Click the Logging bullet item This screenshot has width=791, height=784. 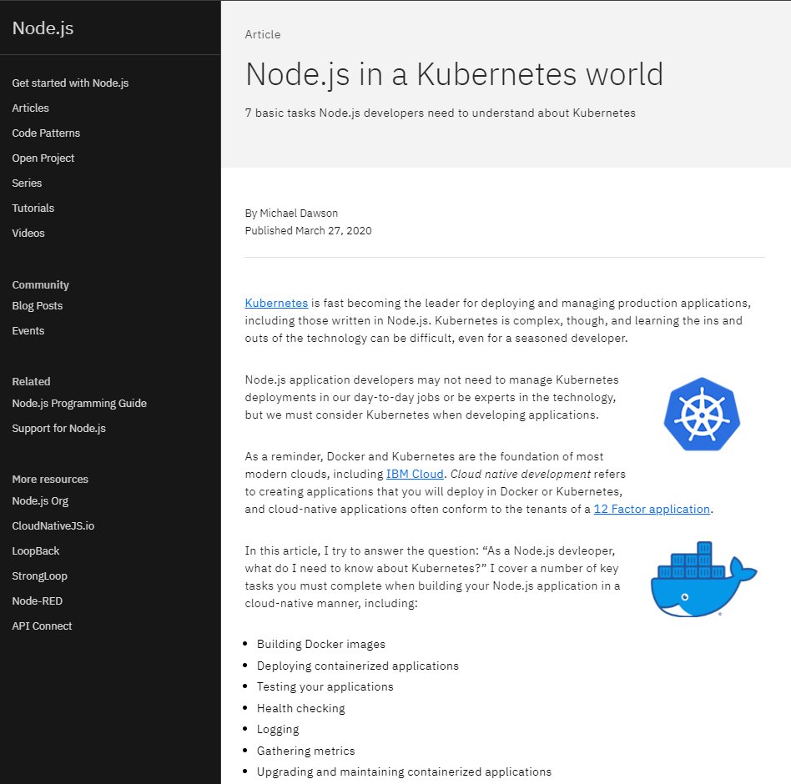point(278,730)
